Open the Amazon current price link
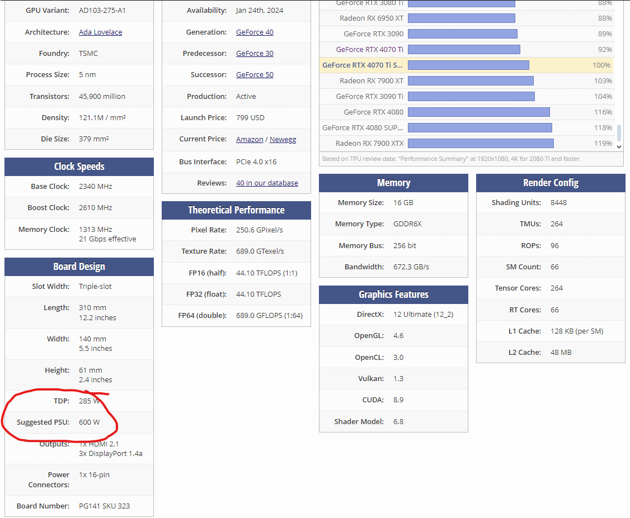This screenshot has width=630, height=518. coord(250,139)
